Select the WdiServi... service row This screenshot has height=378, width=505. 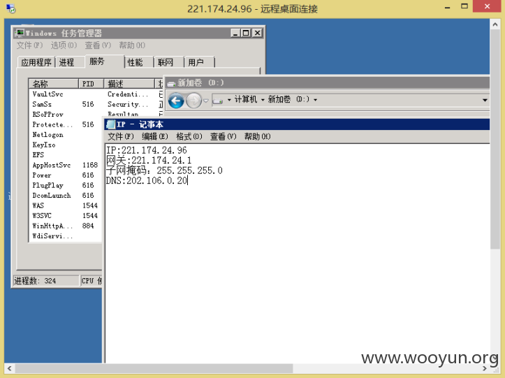point(65,236)
